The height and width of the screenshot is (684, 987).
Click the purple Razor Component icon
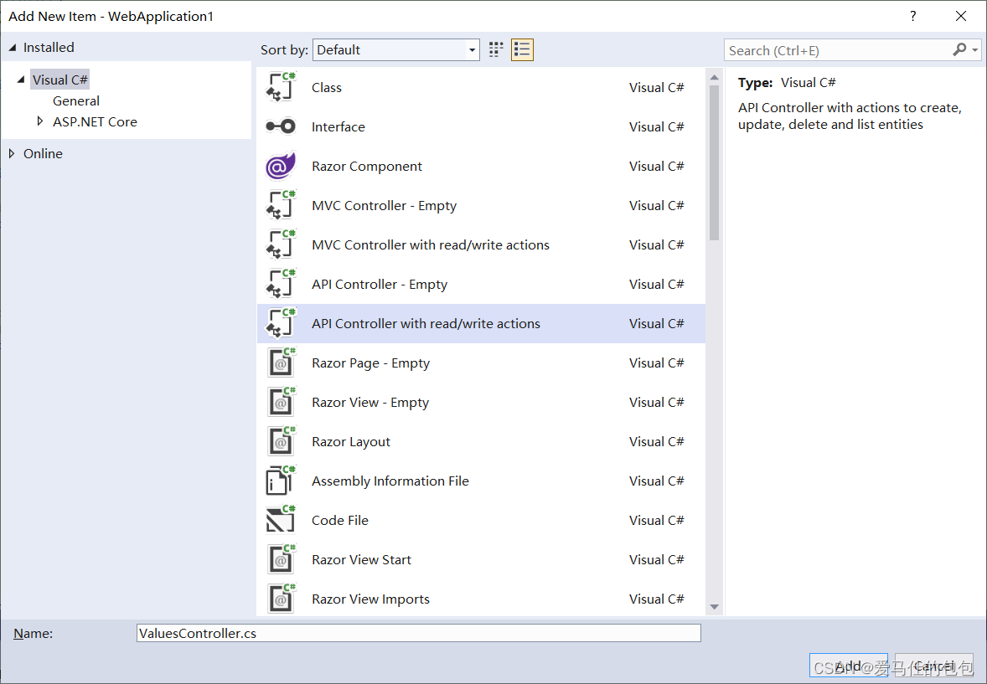pos(280,166)
